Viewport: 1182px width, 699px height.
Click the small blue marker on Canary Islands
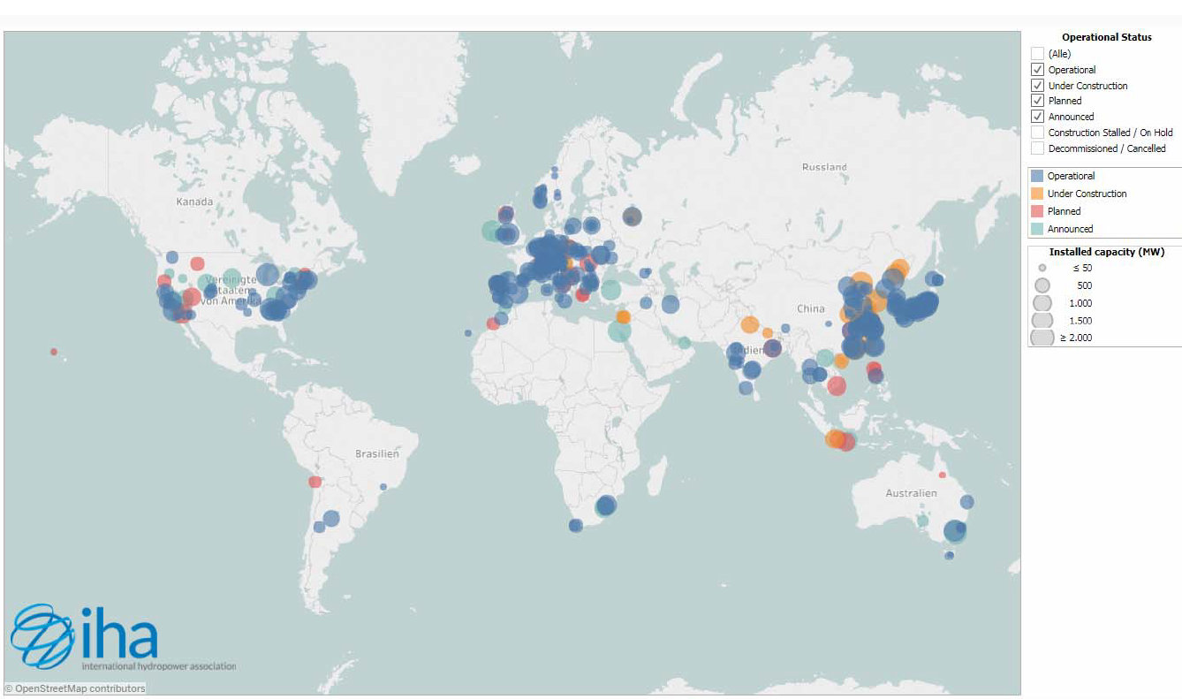(468, 333)
